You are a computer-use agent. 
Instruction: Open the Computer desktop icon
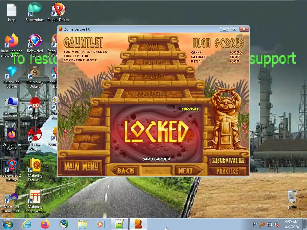12,106
